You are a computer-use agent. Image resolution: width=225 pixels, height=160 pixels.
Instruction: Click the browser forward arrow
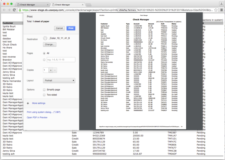9,10
